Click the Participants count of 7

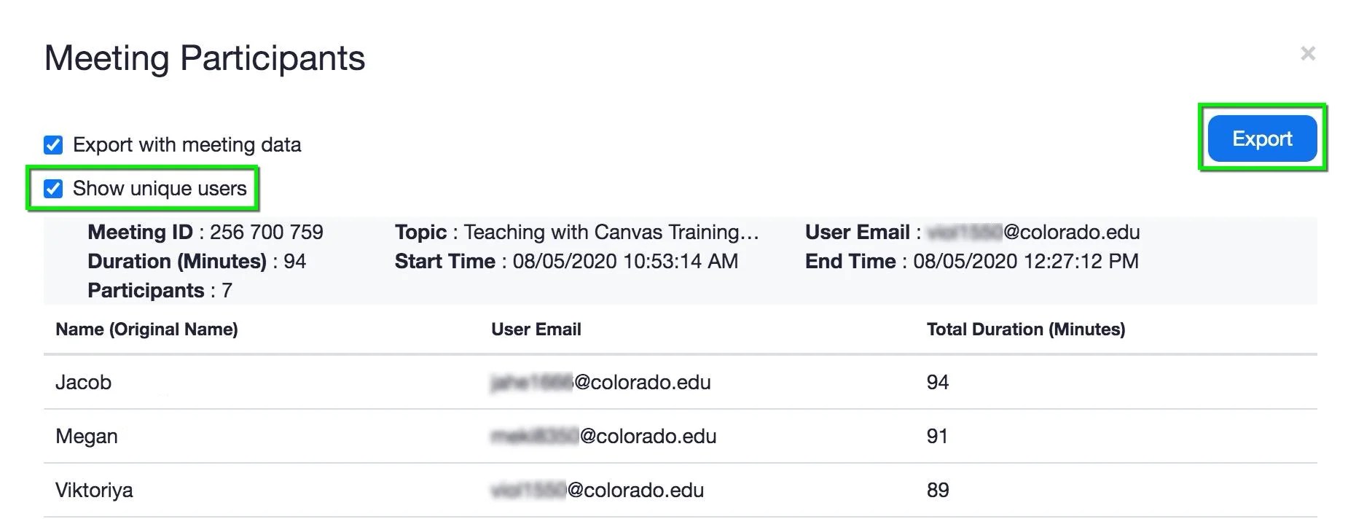point(227,290)
